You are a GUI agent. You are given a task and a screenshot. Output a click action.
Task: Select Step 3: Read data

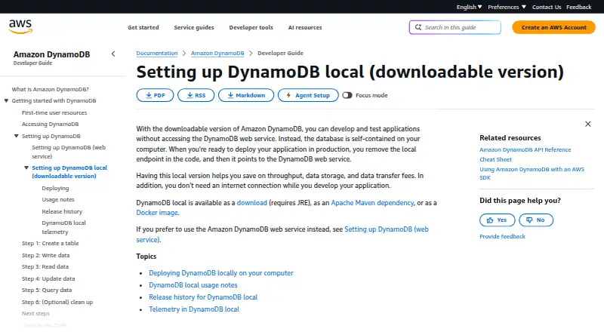[x=45, y=266]
